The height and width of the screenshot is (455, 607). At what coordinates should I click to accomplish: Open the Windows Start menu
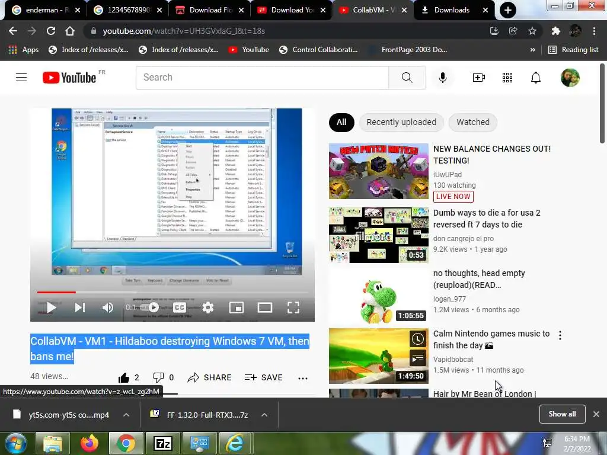tap(15, 443)
